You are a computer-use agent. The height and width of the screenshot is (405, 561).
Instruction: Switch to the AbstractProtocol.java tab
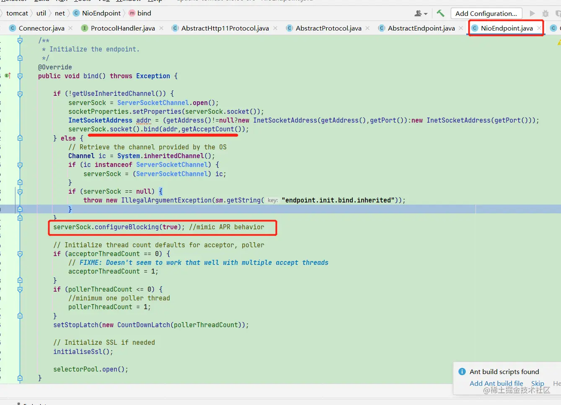[328, 28]
